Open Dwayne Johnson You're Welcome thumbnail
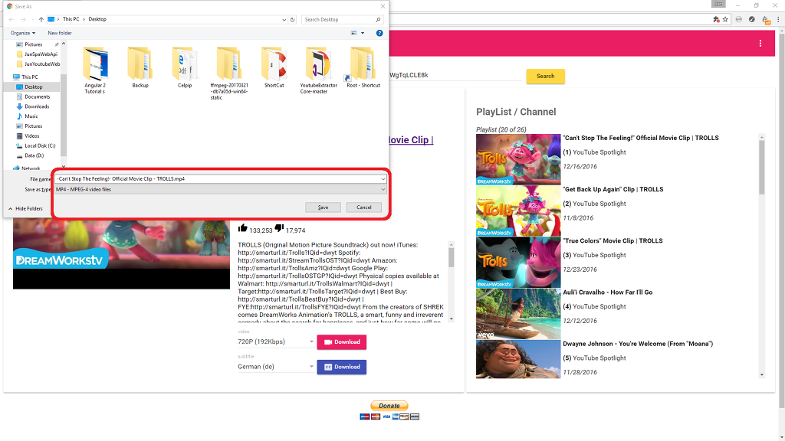Screen dimensions: 785x441 point(518,359)
